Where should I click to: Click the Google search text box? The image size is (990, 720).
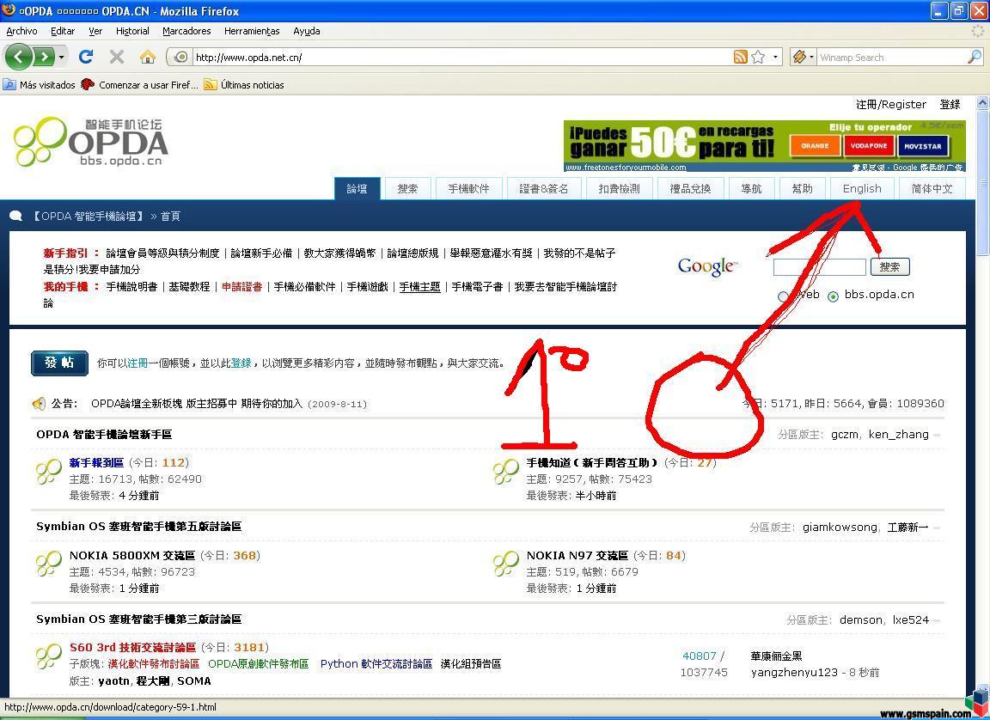click(x=820, y=267)
